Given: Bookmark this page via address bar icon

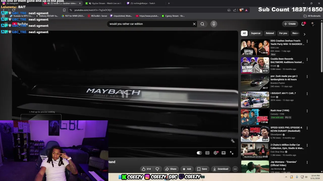Looking at the screenshot, I should pyautogui.click(x=64, y=10).
